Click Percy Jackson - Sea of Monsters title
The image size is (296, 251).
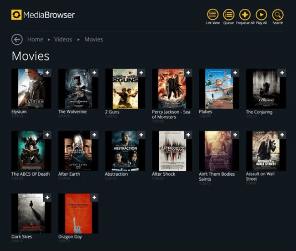[x=171, y=114]
